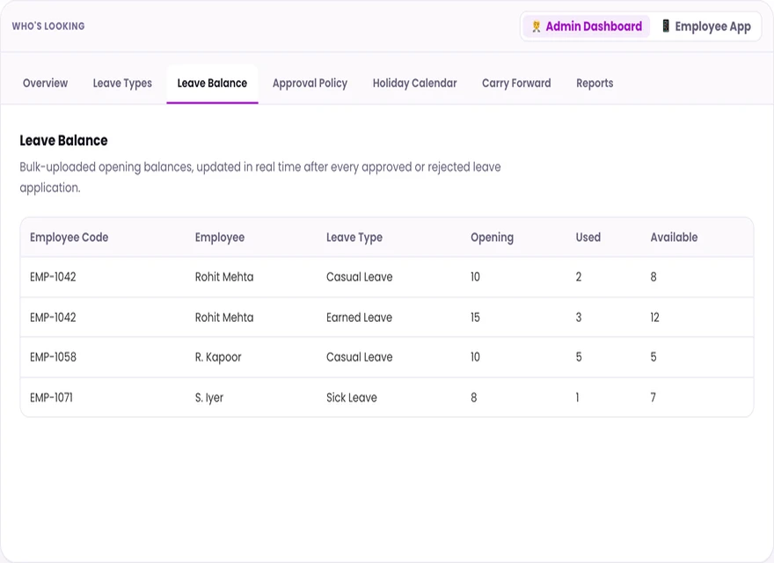Click Casual Leave in Rohit Mehta's row
Viewport: 774px width, 563px height.
pos(360,276)
